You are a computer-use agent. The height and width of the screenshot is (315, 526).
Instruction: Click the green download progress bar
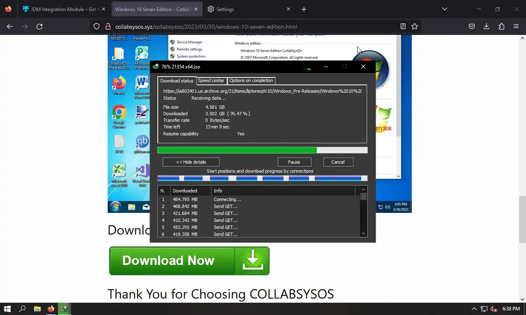tap(262, 150)
